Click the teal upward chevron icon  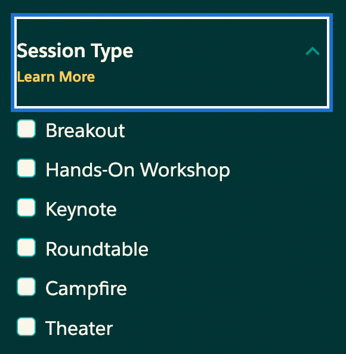[x=313, y=51]
